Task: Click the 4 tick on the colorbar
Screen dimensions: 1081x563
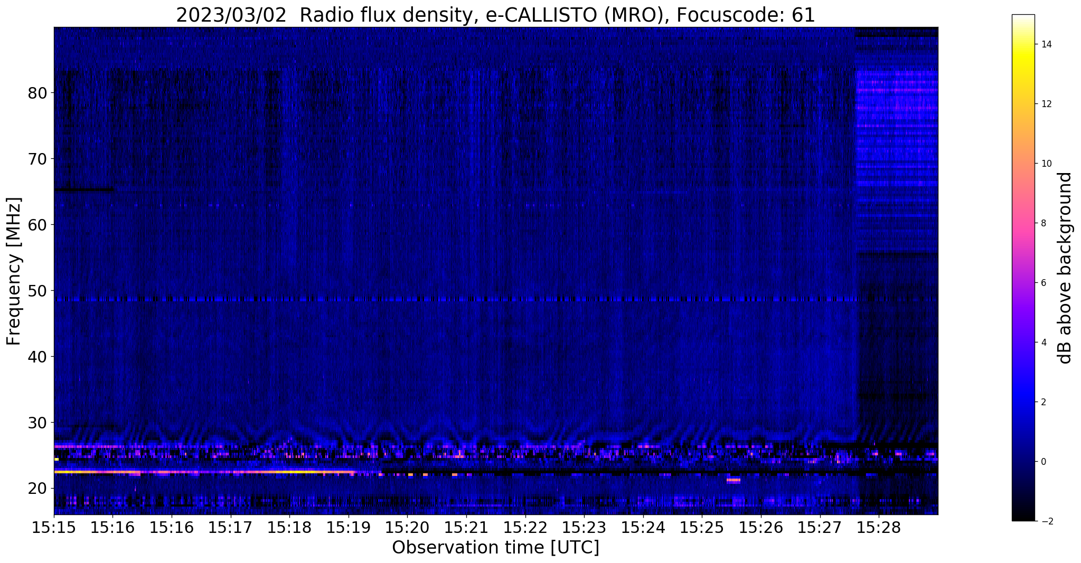Action: (x=1043, y=342)
